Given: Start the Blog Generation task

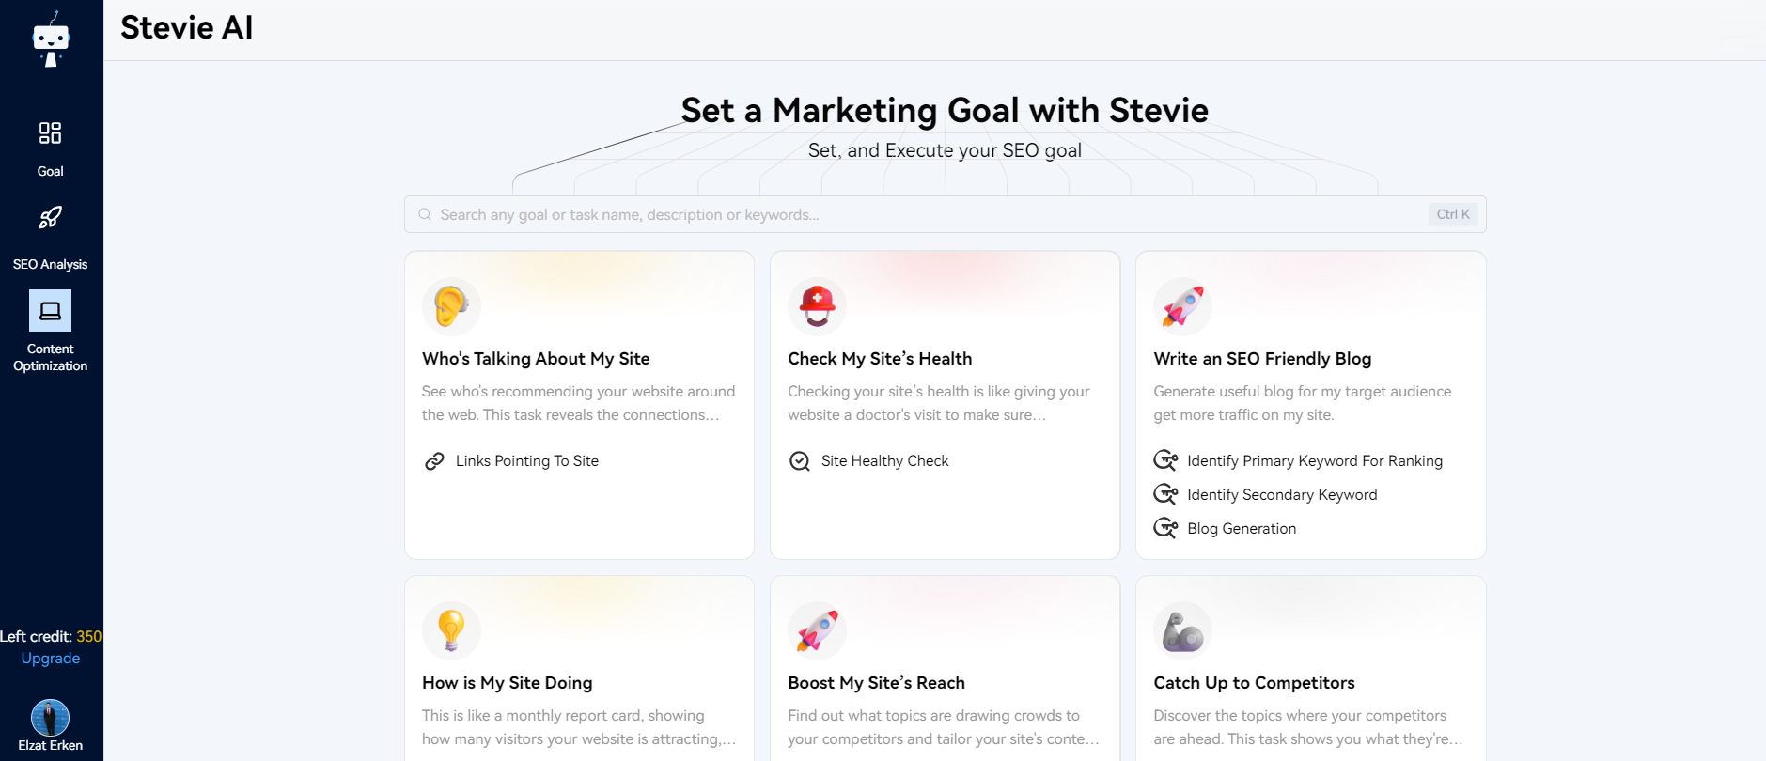Looking at the screenshot, I should (x=1241, y=529).
